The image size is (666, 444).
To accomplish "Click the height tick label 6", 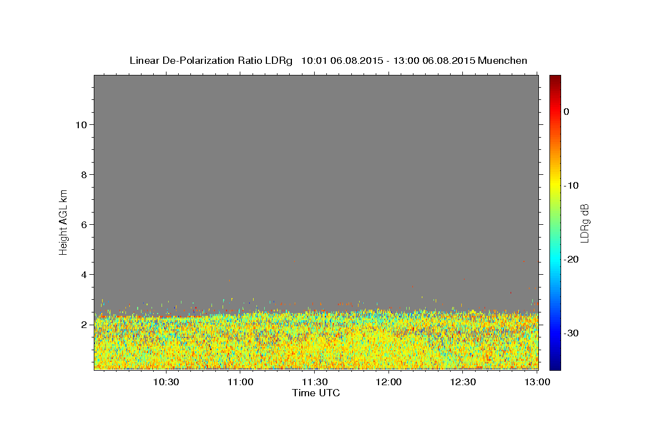I will 84,225.
